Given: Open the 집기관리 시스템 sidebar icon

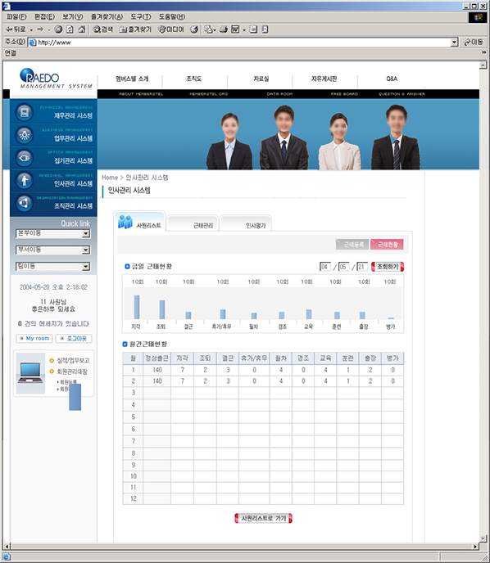Looking at the screenshot, I should pyautogui.click(x=25, y=158).
